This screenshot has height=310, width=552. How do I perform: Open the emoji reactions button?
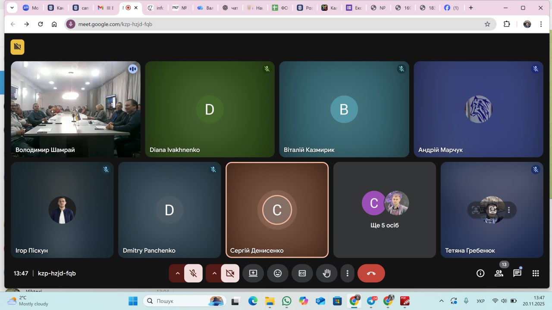(x=278, y=273)
